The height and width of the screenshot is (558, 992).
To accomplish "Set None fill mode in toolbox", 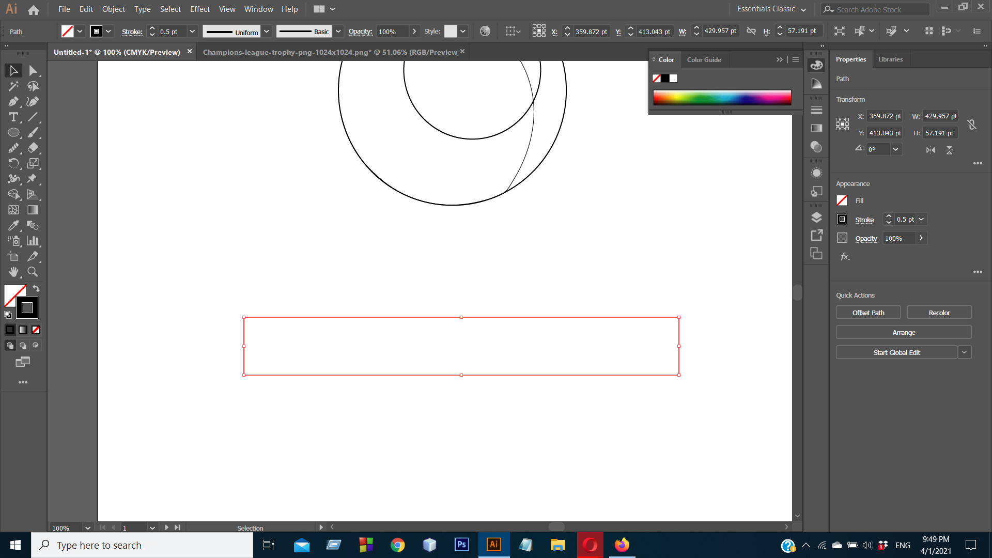I will point(36,330).
